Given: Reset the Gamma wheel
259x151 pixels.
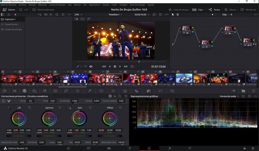Looking at the screenshot, I should (x=60, y=108).
